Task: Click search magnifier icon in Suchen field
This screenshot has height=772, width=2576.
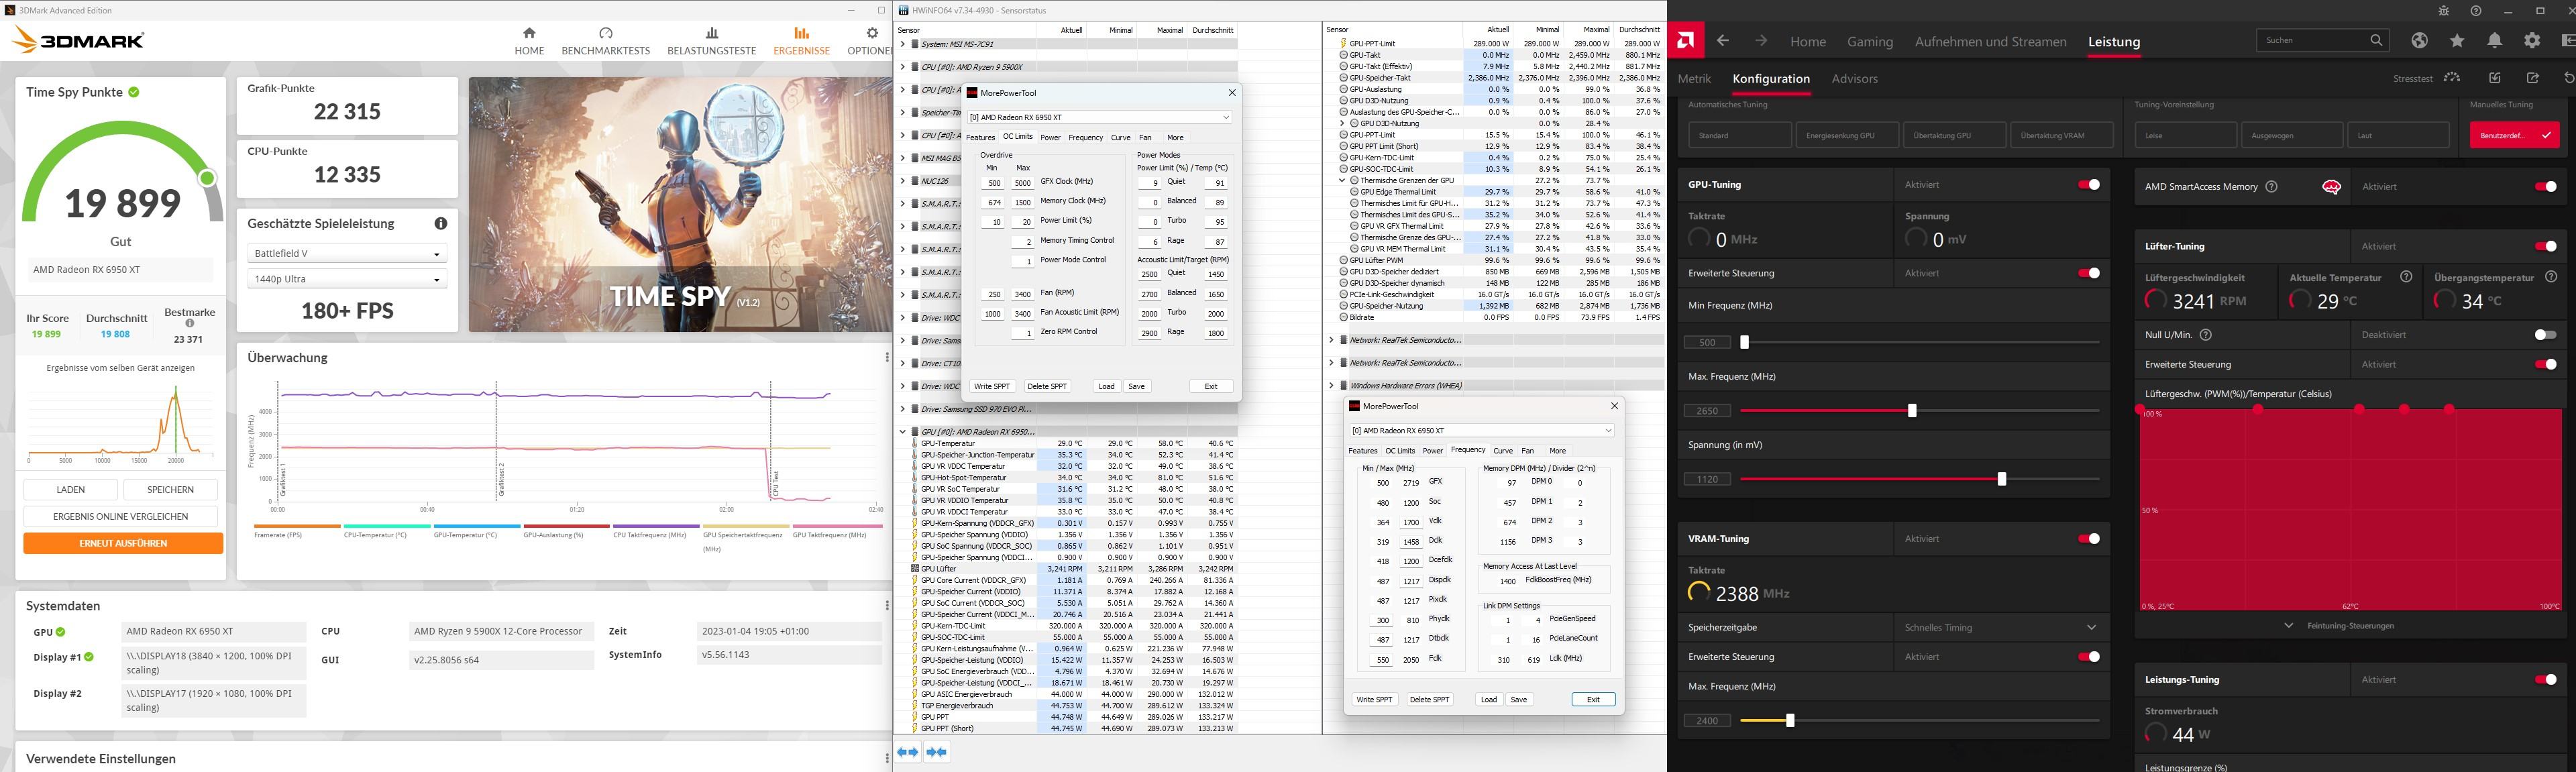Action: click(2376, 40)
